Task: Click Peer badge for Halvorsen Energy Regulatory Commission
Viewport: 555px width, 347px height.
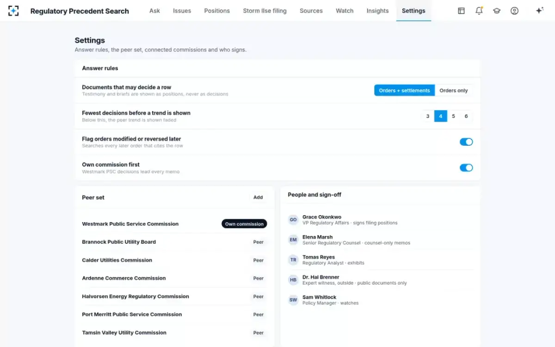Action: click(x=258, y=297)
